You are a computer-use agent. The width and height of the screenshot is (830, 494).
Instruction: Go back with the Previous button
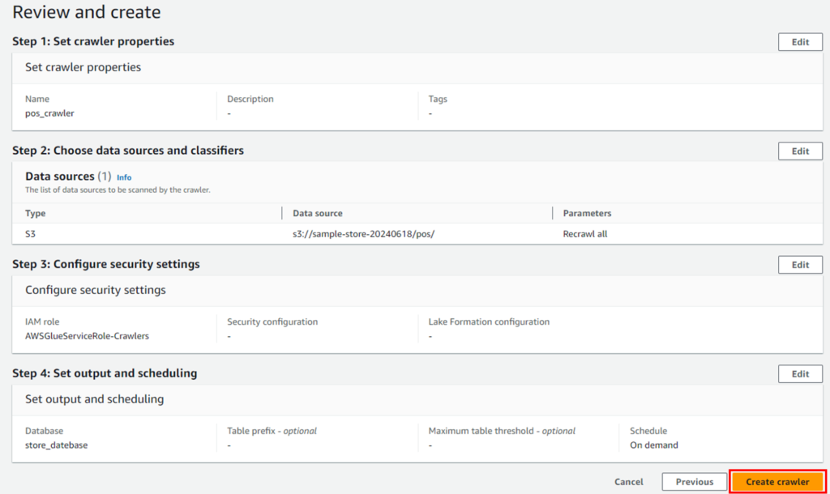694,482
